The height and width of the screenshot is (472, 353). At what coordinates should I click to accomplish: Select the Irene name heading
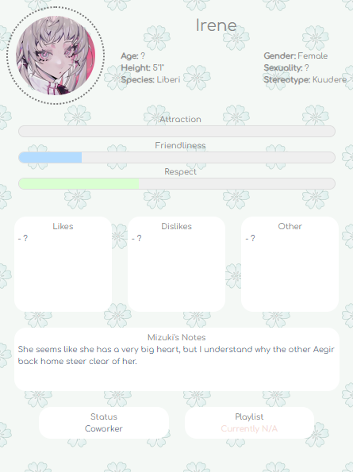coord(216,25)
